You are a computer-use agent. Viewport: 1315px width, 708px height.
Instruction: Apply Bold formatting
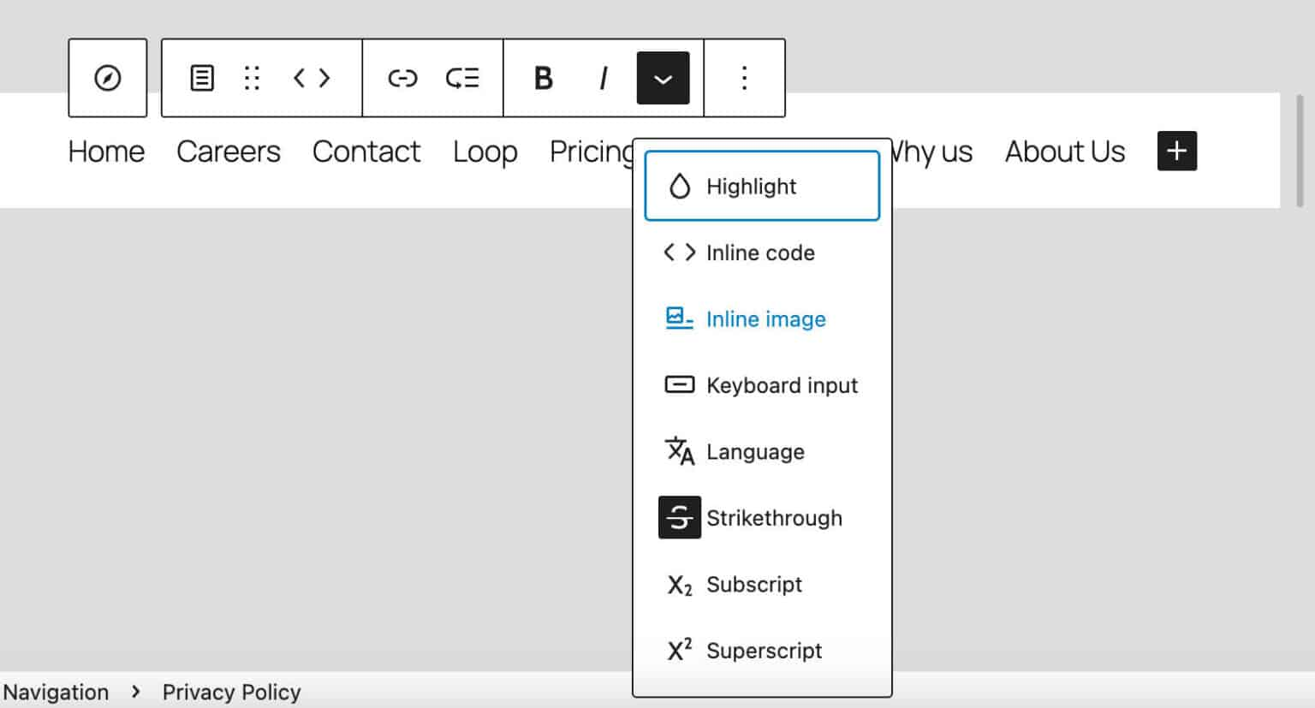tap(542, 77)
